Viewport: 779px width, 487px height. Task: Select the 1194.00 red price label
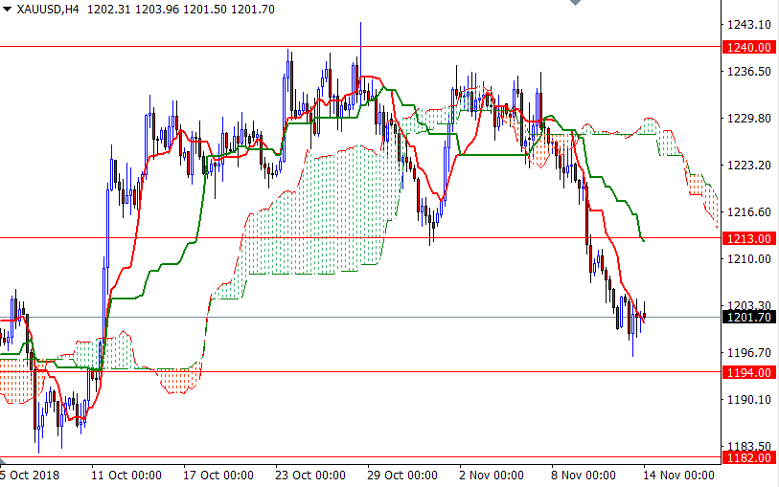point(748,372)
